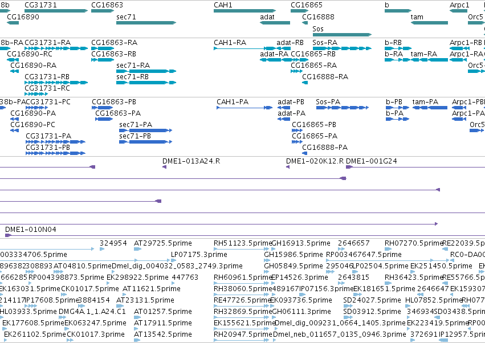Click the AT29725.5prime EST label

click(x=162, y=243)
